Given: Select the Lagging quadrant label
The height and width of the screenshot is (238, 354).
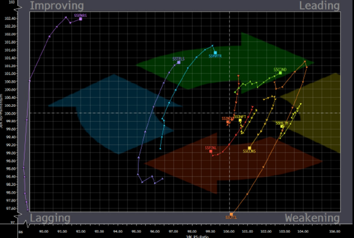Looking at the screenshot, I should [x=50, y=219].
